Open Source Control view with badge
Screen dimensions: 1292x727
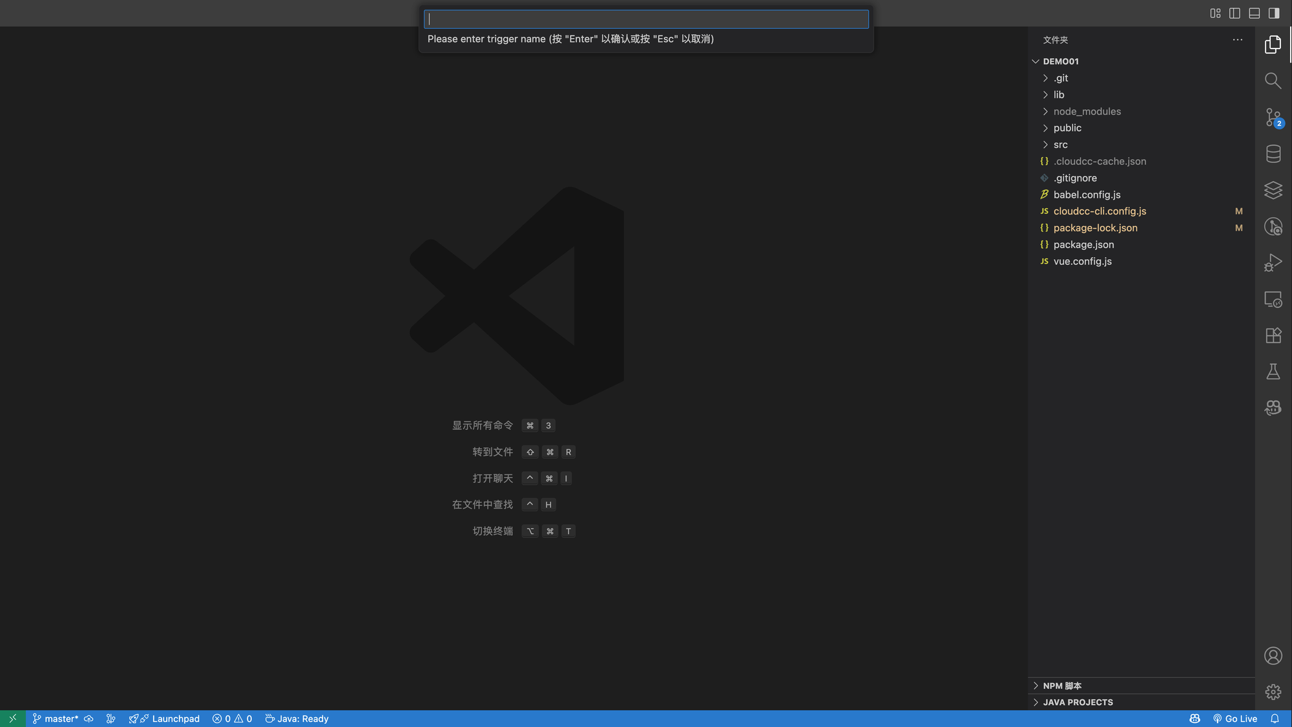pyautogui.click(x=1273, y=118)
